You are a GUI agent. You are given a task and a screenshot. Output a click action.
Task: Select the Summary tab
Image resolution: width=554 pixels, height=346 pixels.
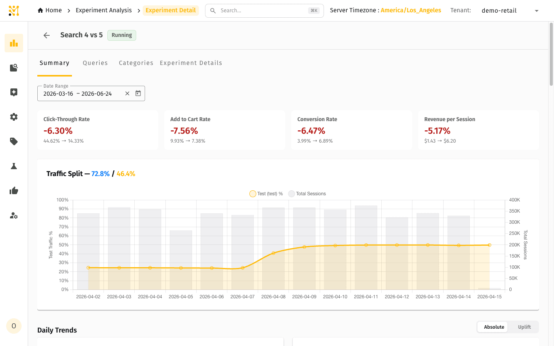click(x=55, y=63)
